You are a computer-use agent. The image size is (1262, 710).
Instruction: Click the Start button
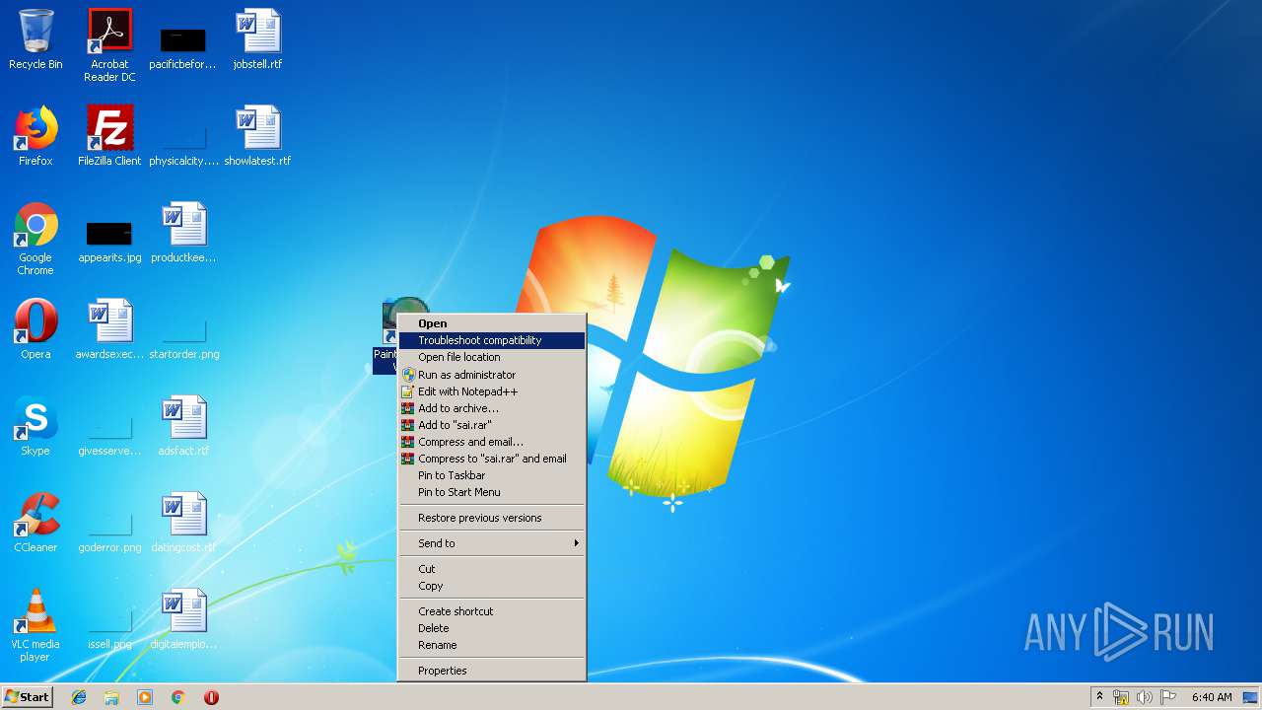pos(28,697)
